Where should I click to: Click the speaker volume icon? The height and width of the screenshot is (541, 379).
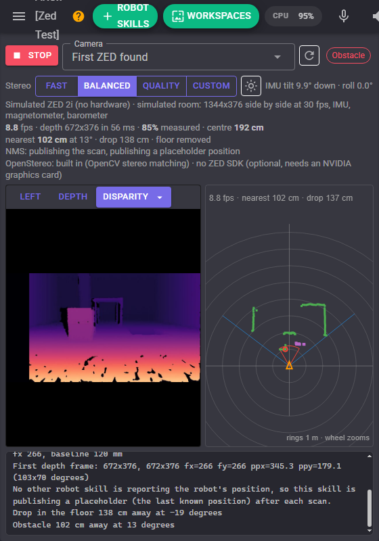pos(376,16)
